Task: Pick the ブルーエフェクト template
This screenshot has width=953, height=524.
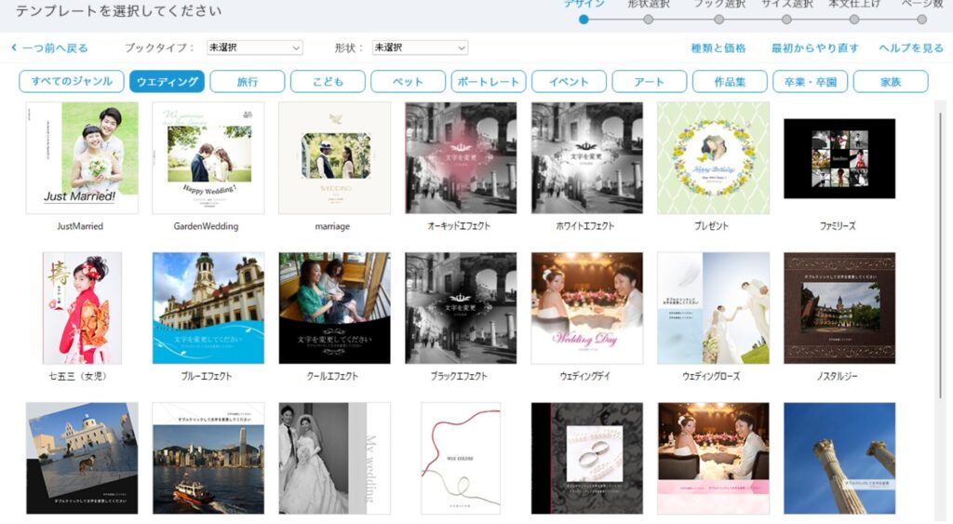Action: (208, 308)
